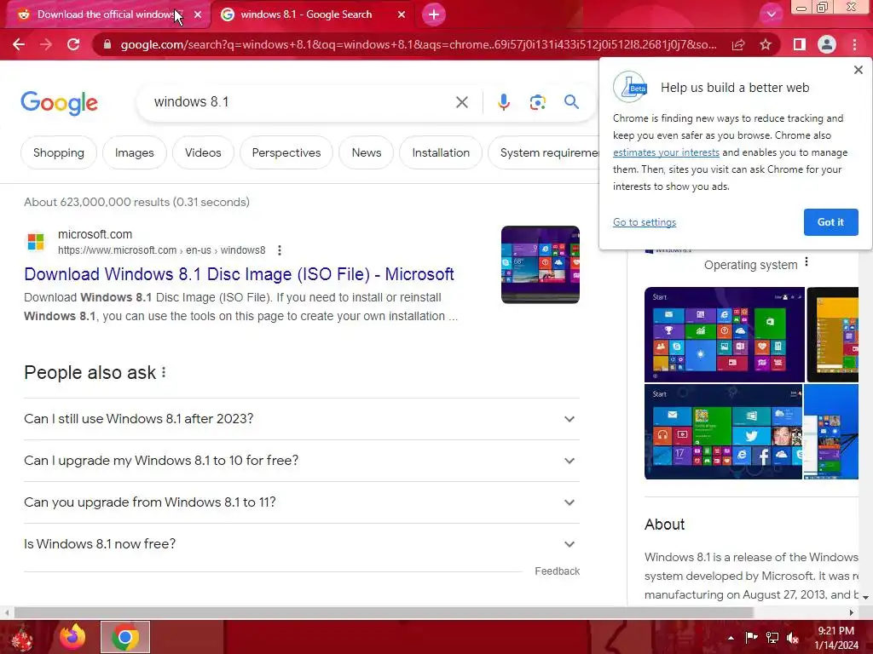
Task: Search by image with the Lens icon
Action: pyautogui.click(x=537, y=102)
